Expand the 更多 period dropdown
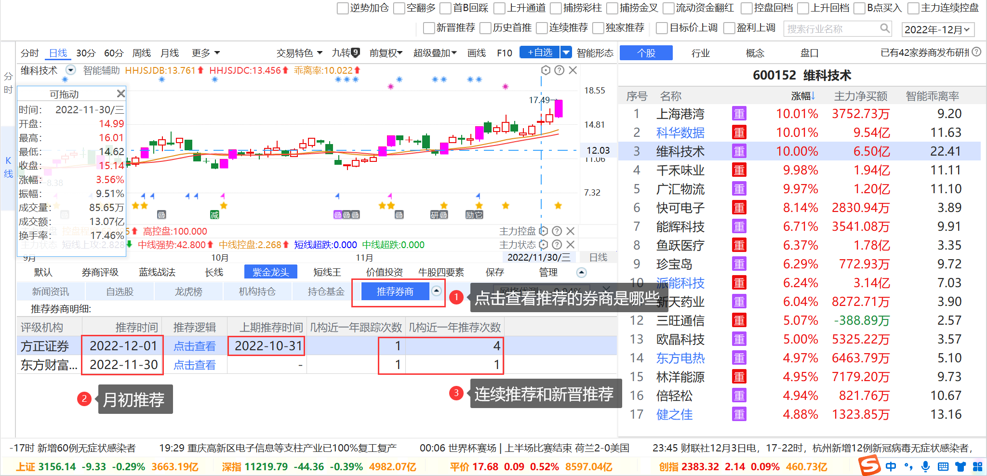 (206, 53)
